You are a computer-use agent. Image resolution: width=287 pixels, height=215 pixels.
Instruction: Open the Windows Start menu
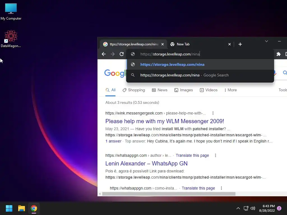[x=9, y=208]
